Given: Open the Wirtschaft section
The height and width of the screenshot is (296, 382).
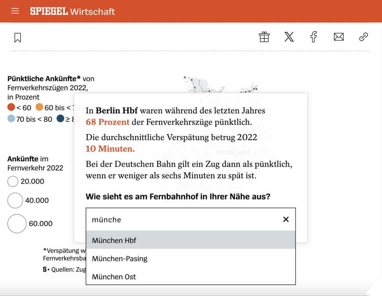Looking at the screenshot, I should (93, 12).
